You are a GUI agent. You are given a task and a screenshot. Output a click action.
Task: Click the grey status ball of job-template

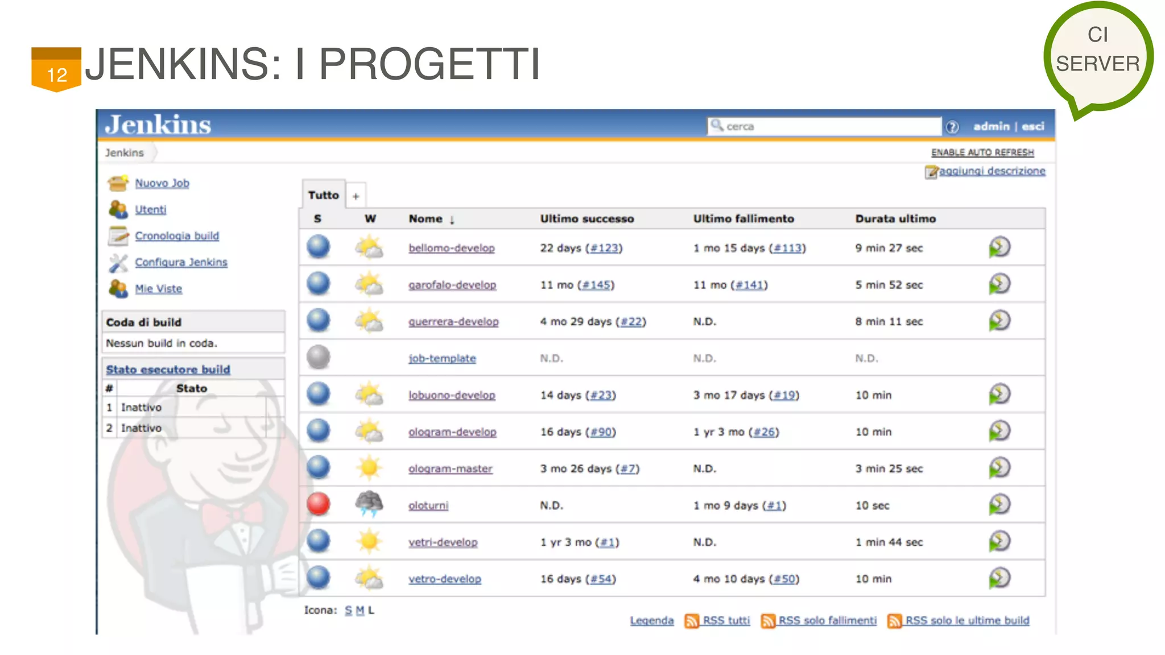319,358
